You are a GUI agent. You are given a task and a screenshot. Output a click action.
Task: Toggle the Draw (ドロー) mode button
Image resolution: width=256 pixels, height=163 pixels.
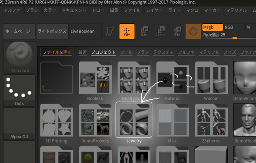pyautogui.click(x=127, y=31)
